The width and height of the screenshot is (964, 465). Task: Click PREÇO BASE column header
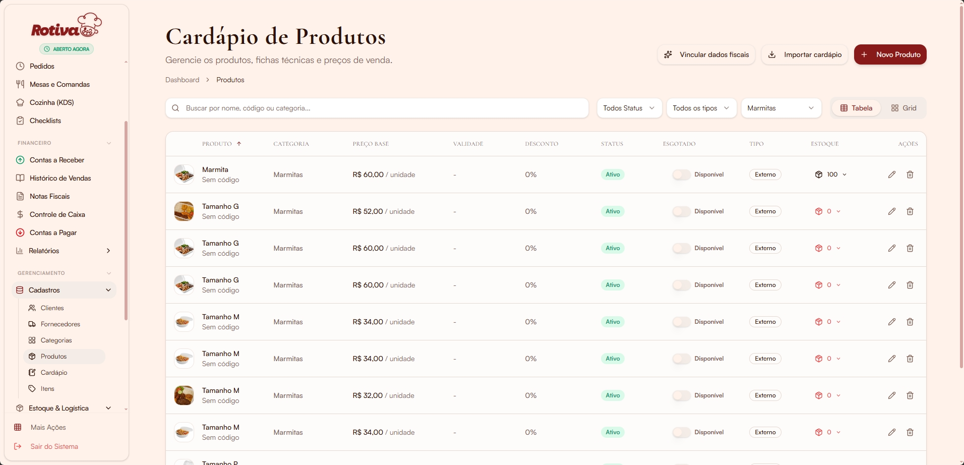[371, 144]
